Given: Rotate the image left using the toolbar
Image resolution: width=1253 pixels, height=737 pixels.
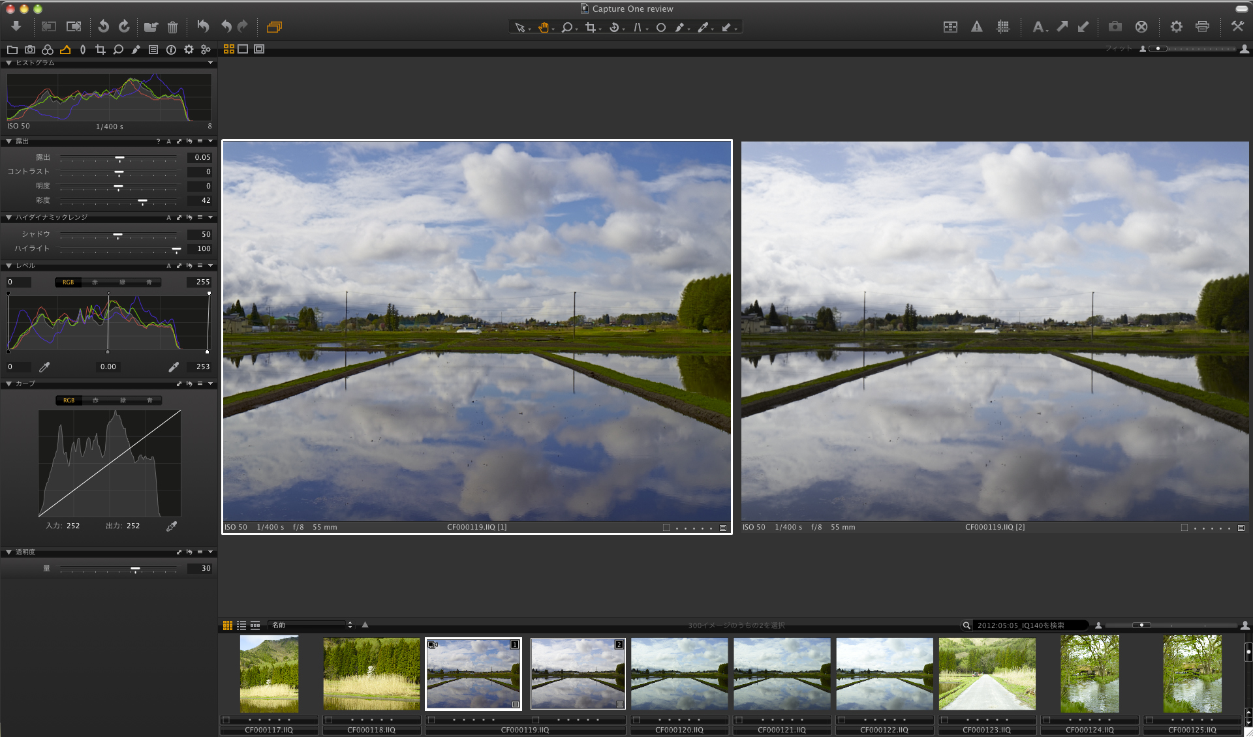Looking at the screenshot, I should pos(103,27).
